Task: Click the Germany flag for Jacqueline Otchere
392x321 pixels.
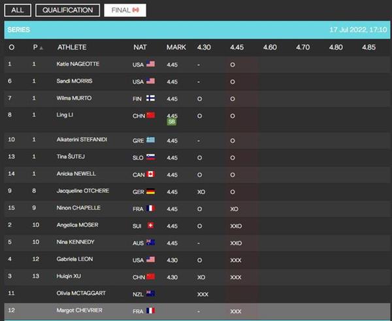Action: tap(150, 191)
